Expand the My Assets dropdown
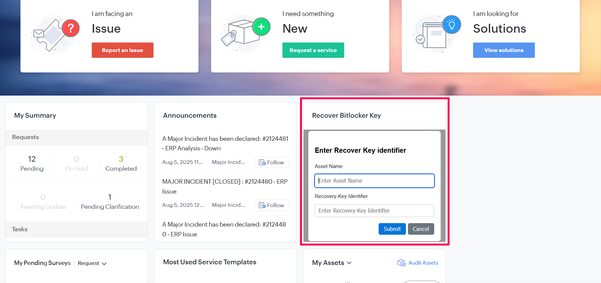 pyautogui.click(x=332, y=263)
